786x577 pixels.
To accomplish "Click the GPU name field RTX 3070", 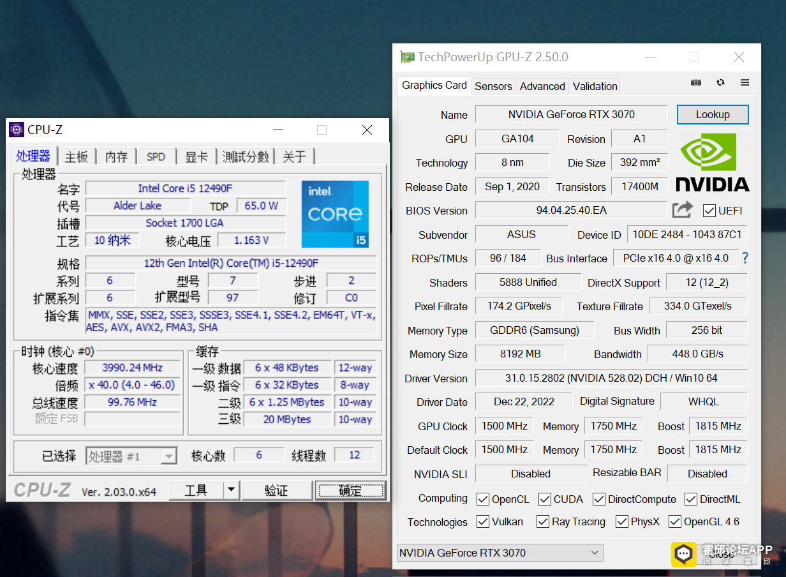I will [571, 114].
